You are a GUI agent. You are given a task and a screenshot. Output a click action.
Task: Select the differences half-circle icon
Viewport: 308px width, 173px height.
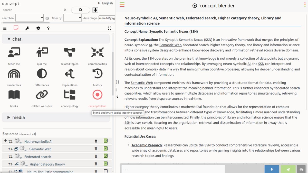42,74
